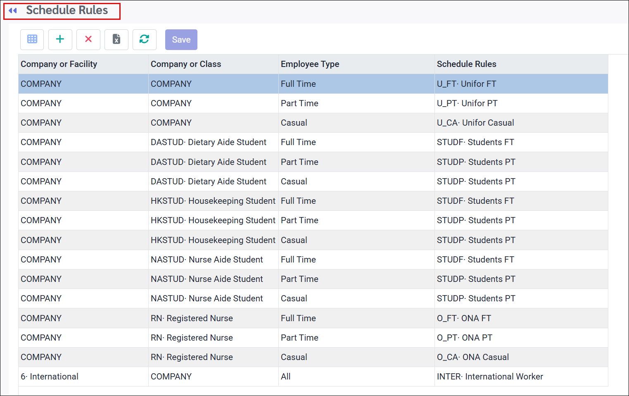Select first DASTUD Dietary Aide Student cell
The image size is (629, 396).
tap(214, 142)
